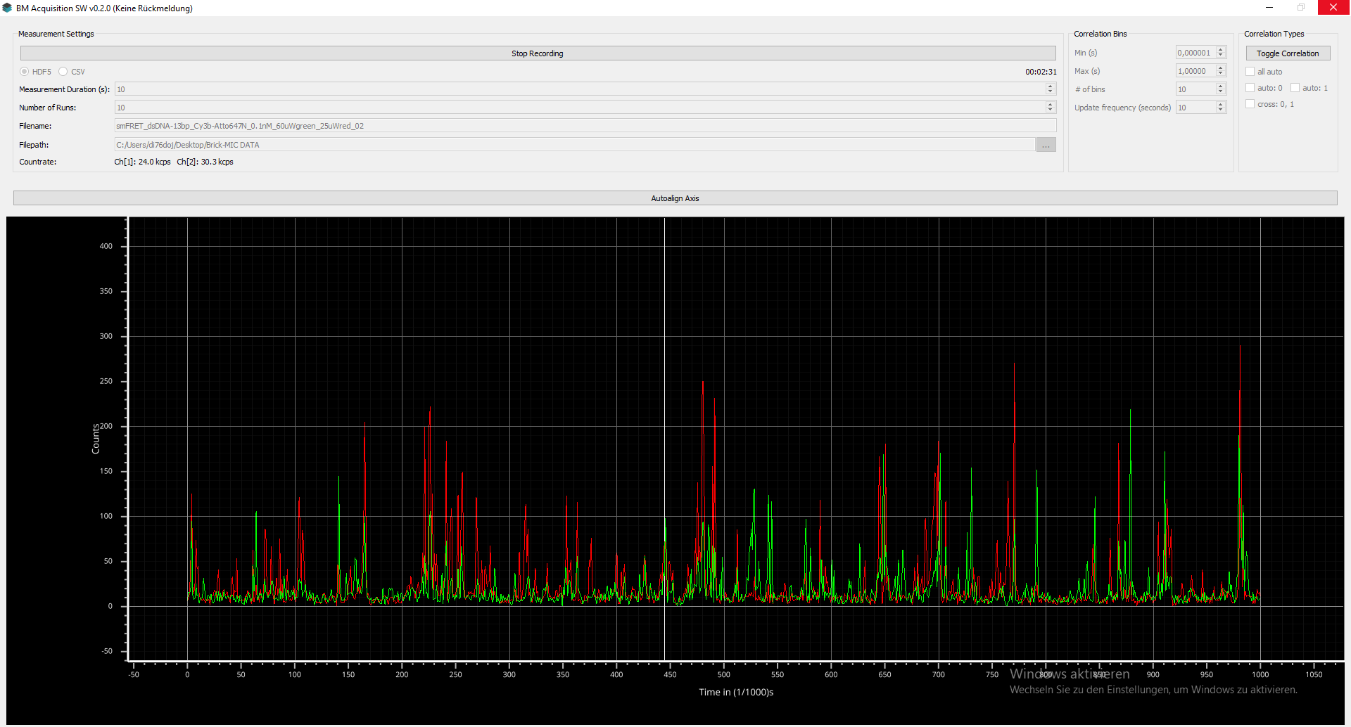Enable the 'all auto' correlation checkbox
Image resolution: width=1351 pixels, height=727 pixels.
pos(1250,72)
